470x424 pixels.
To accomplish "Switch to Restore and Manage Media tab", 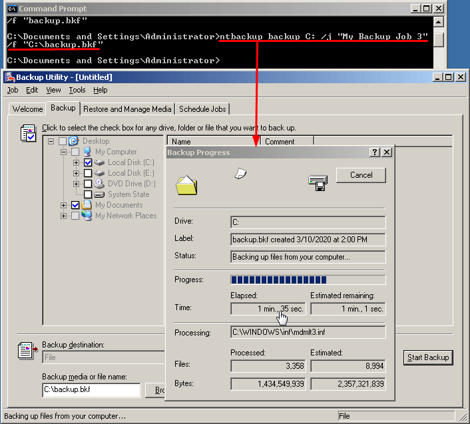I will (x=127, y=109).
